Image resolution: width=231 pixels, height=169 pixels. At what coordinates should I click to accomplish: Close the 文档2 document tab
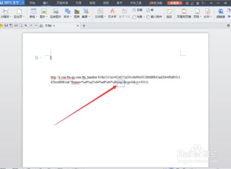[78, 26]
